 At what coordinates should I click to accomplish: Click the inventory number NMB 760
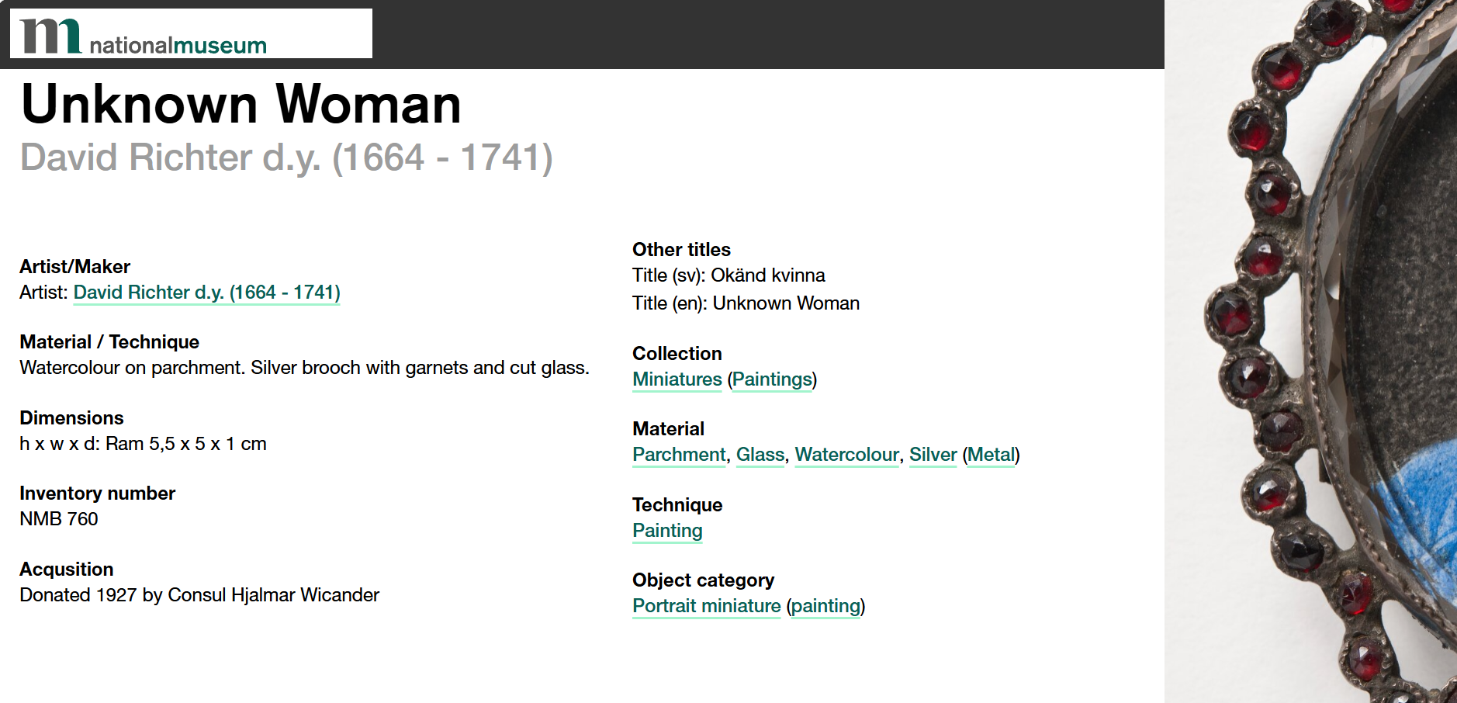pos(59,519)
